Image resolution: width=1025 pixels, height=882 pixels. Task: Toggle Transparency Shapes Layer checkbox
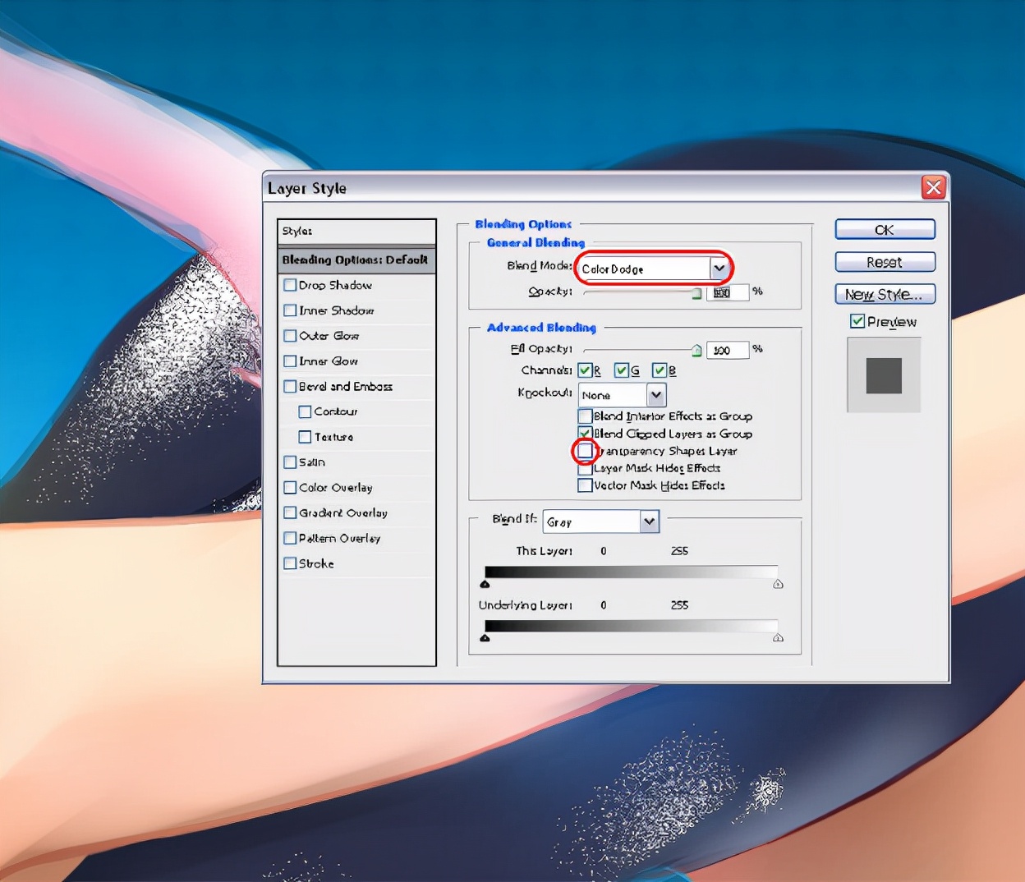[585, 451]
